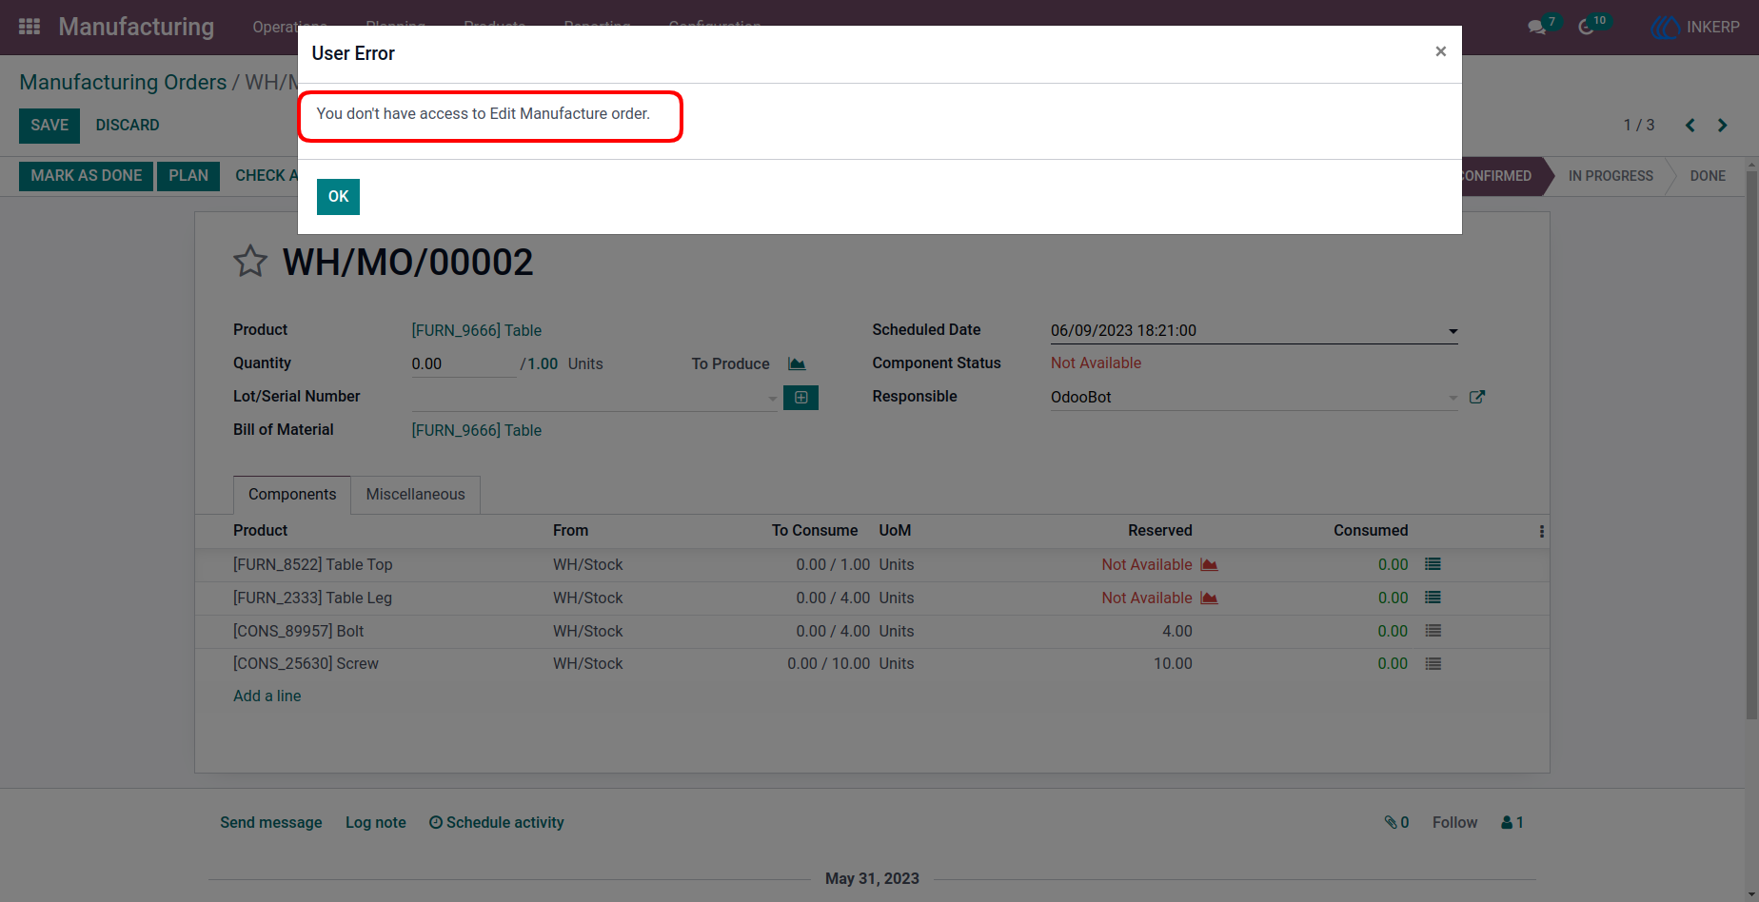Go to previous record arrow

1690,126
